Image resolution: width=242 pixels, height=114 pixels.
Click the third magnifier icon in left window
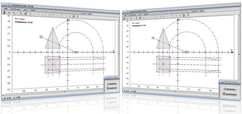click(21, 13)
